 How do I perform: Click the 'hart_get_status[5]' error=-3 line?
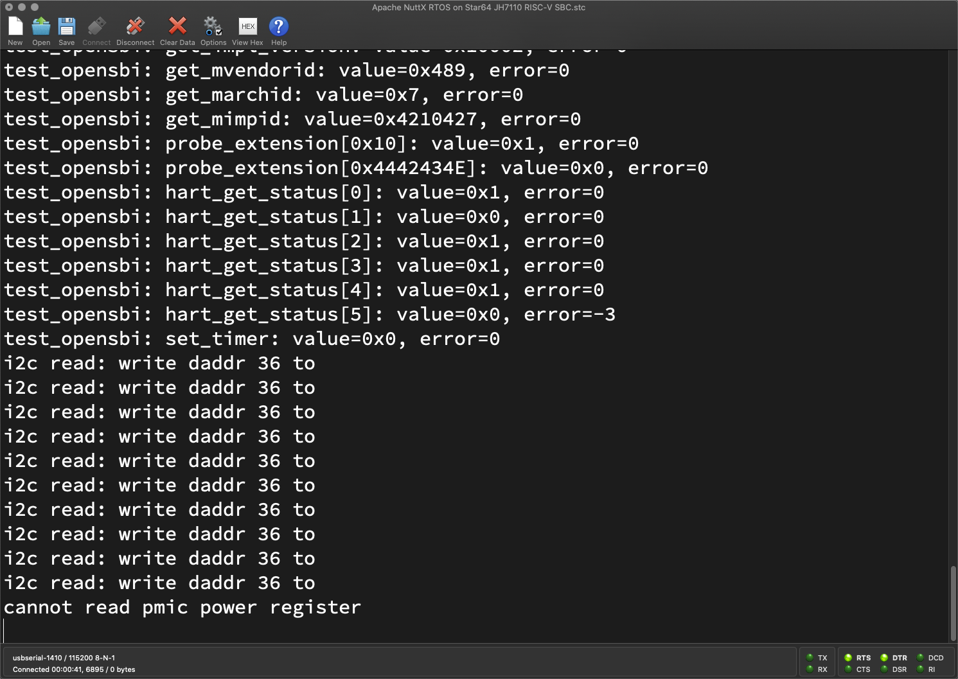310,315
